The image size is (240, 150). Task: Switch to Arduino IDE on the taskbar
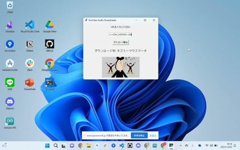[x=155, y=145]
